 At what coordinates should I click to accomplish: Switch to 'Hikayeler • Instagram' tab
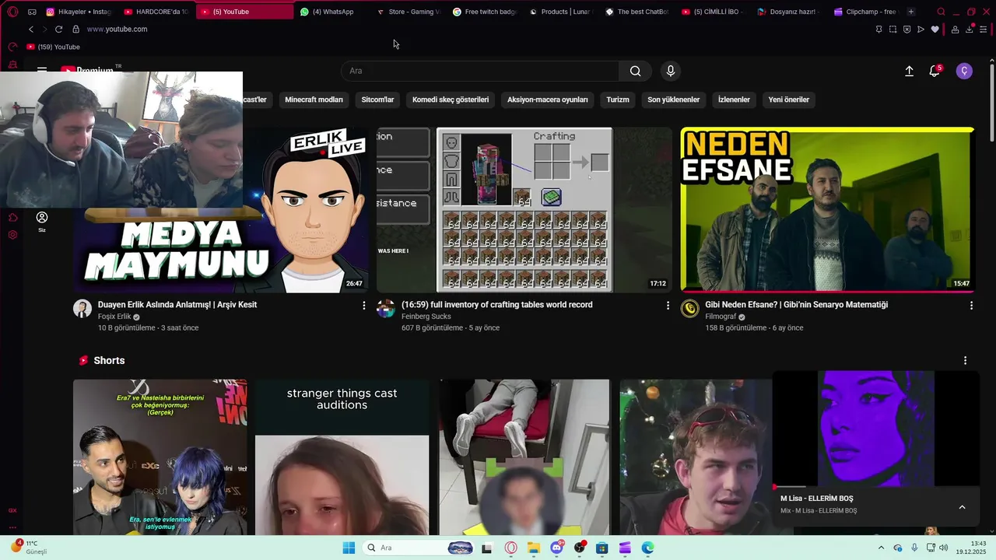(79, 12)
